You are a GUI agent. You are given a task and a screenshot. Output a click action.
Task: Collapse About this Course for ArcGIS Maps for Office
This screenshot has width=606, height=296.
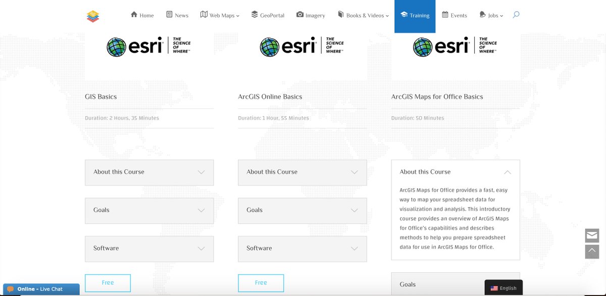(x=456, y=172)
